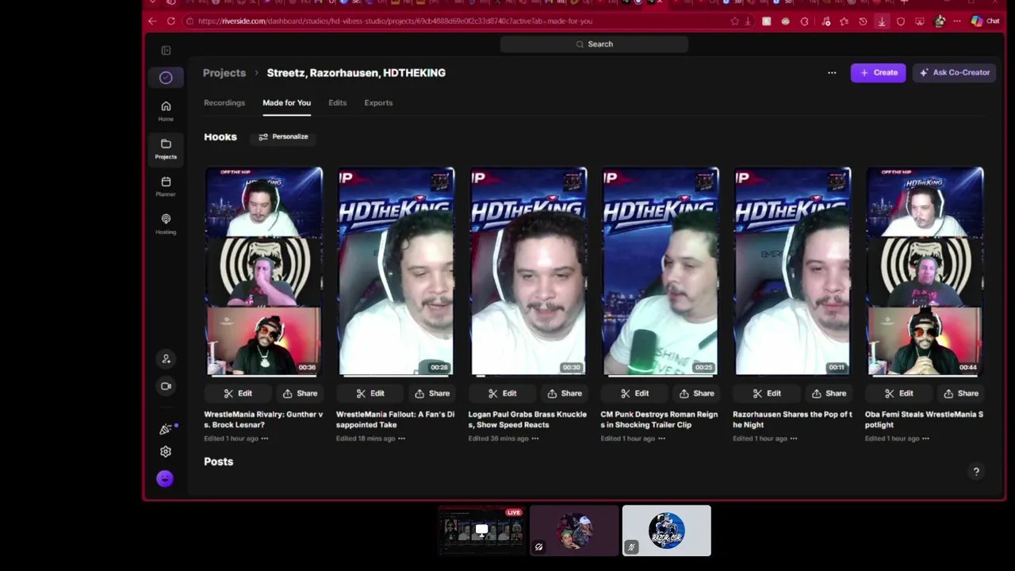Open the Fan's Disappointed Take clip thumbnail

point(396,270)
